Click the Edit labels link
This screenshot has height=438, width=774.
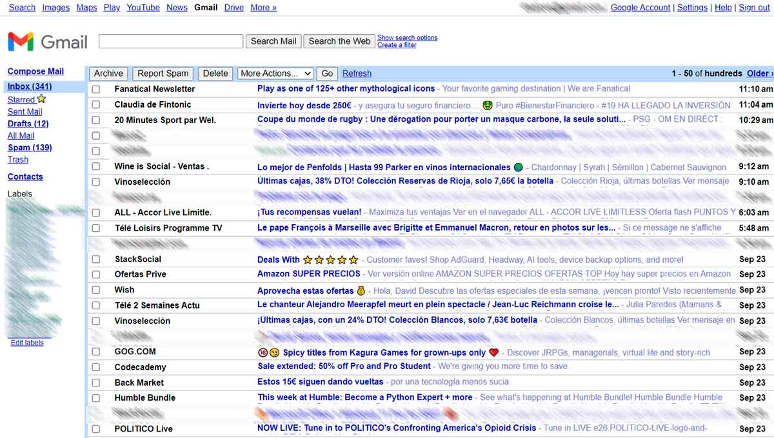[27, 343]
